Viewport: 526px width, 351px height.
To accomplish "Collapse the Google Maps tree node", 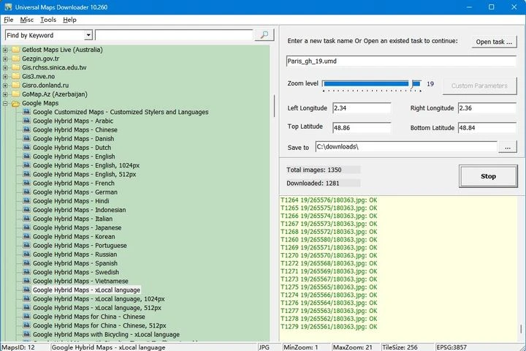I will (5, 103).
